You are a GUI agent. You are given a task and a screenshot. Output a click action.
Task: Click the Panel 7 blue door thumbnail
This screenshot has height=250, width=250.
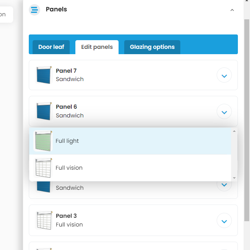click(x=44, y=75)
